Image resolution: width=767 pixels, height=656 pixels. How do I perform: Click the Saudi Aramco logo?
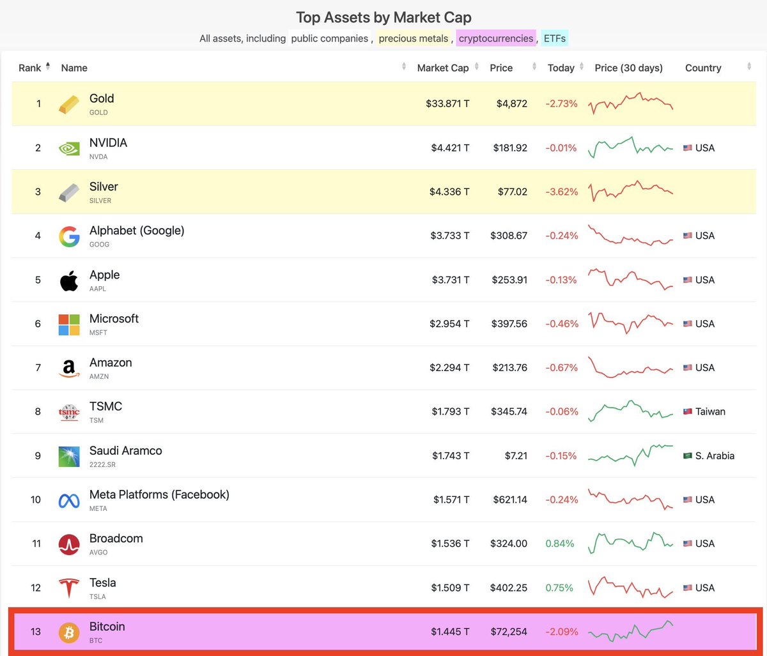coord(69,456)
